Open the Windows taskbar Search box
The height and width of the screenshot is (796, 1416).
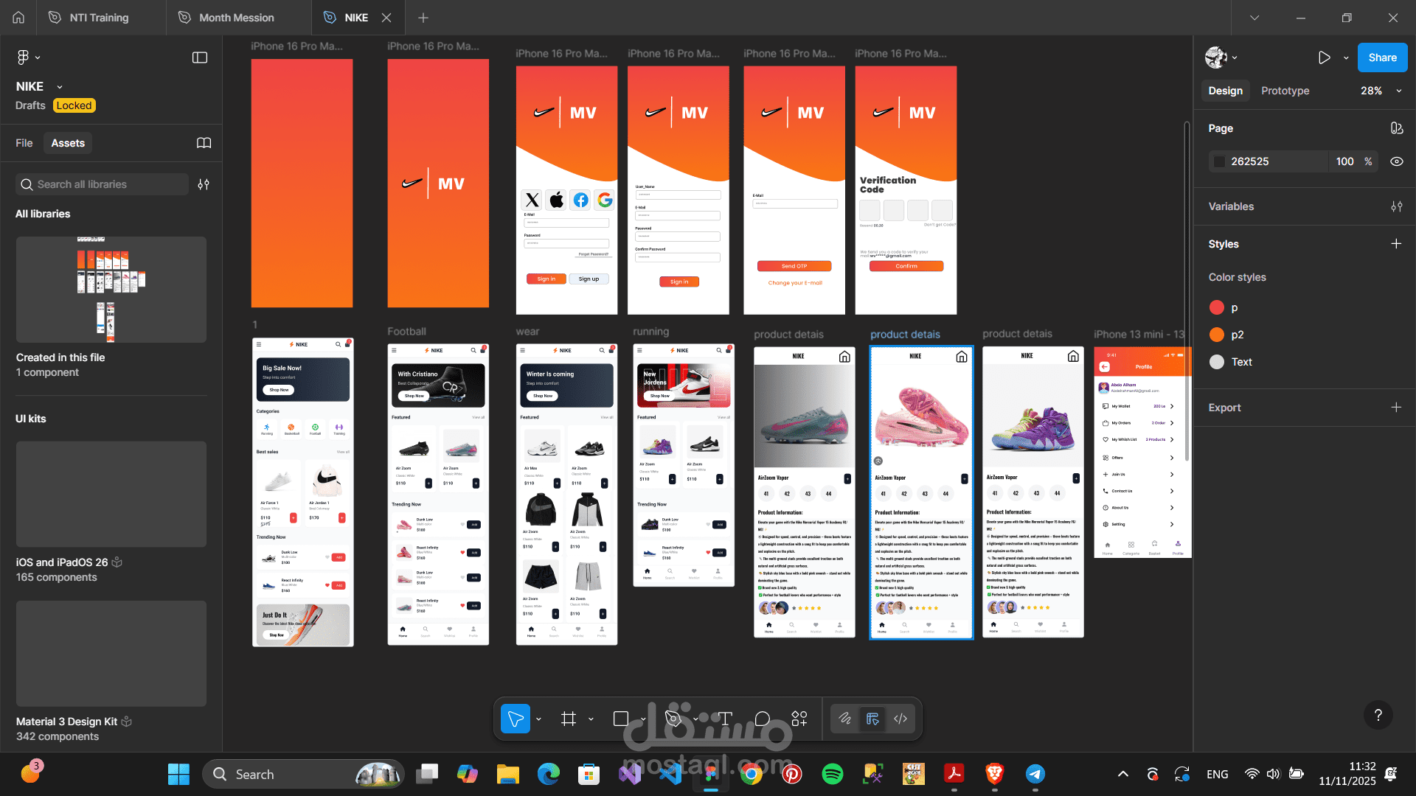tap(303, 775)
